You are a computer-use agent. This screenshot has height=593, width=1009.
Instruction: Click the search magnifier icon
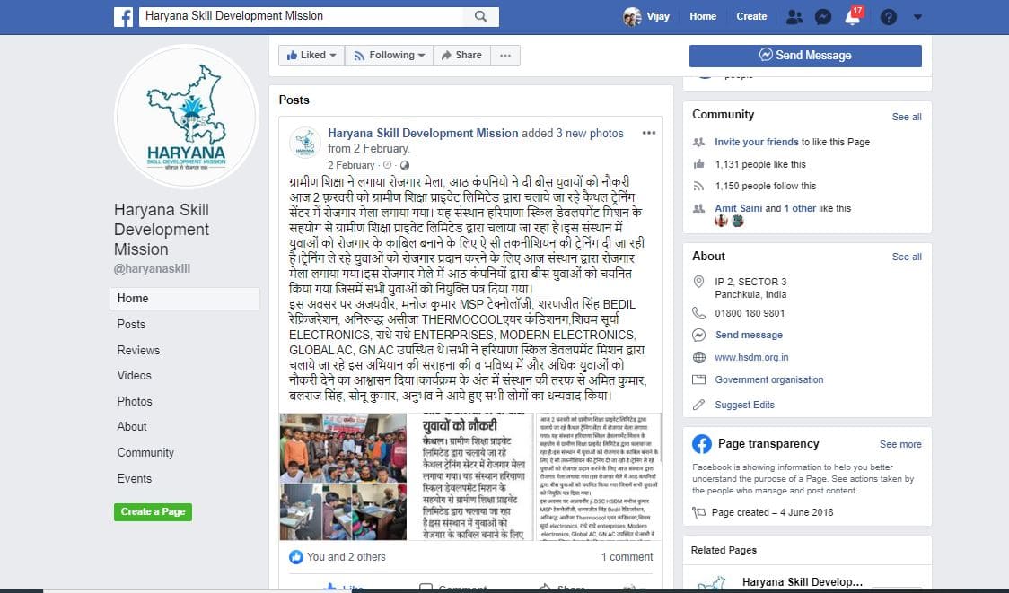tap(480, 16)
